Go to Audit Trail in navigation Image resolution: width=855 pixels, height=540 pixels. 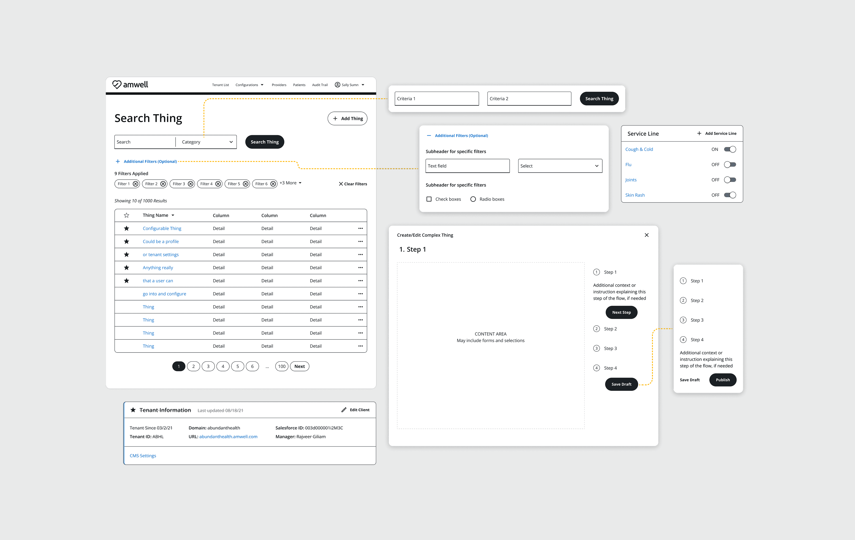320,85
